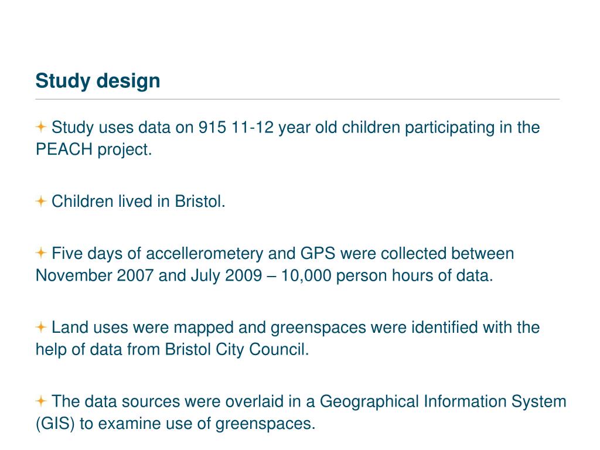The height and width of the screenshot is (450, 600).
Task: Click the star bullet before 'Five days'
Action: point(41,253)
